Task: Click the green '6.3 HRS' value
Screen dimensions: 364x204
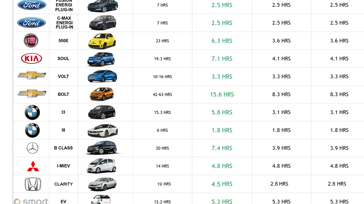Action: pos(222,41)
